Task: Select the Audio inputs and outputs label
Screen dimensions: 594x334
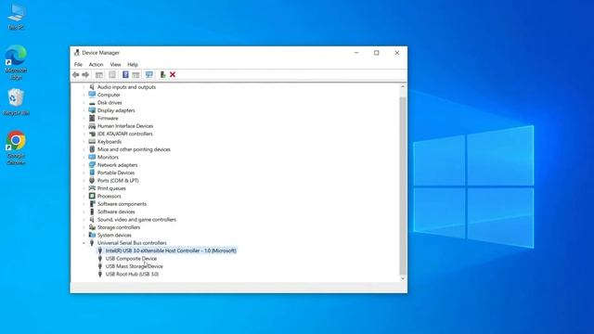Action: tap(126, 86)
